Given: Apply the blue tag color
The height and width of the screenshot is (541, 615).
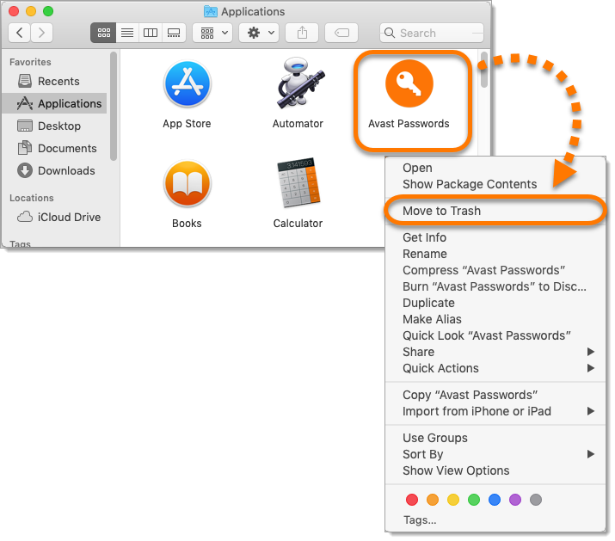Looking at the screenshot, I should 495,500.
